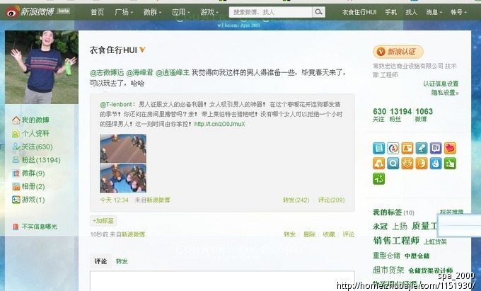Open the 广场 dropdown menu

click(x=124, y=12)
